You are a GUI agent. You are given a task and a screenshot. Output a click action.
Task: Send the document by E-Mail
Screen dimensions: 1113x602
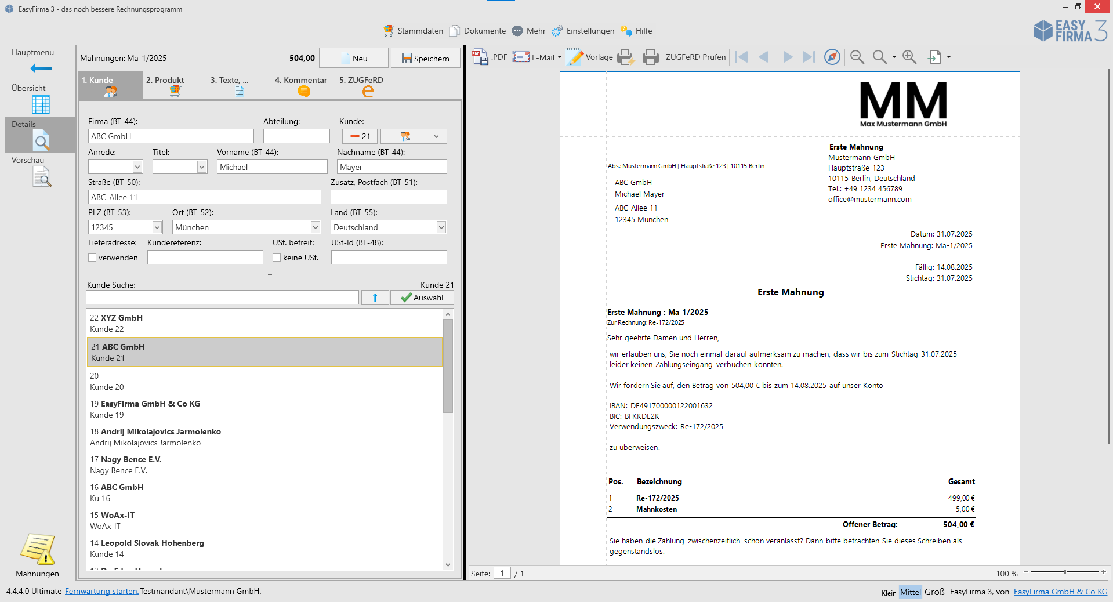click(x=534, y=57)
